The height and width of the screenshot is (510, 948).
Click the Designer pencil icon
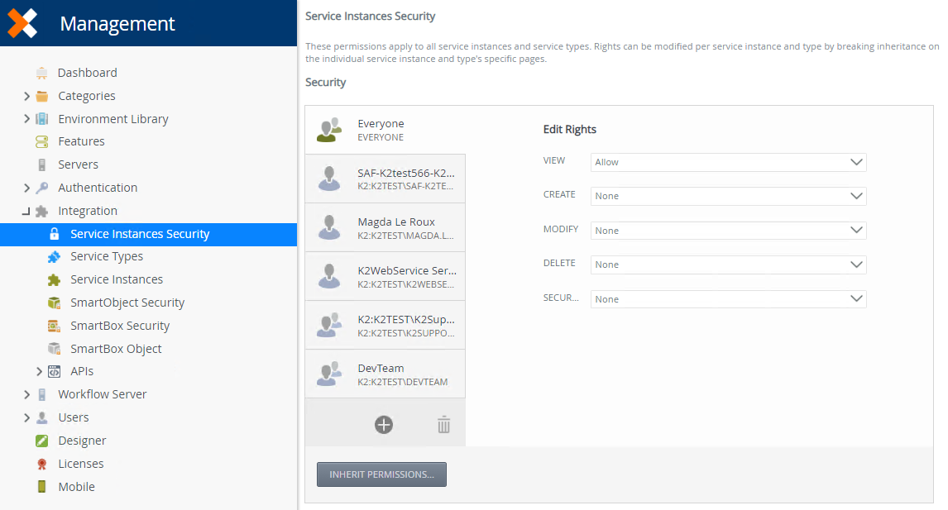pos(42,441)
